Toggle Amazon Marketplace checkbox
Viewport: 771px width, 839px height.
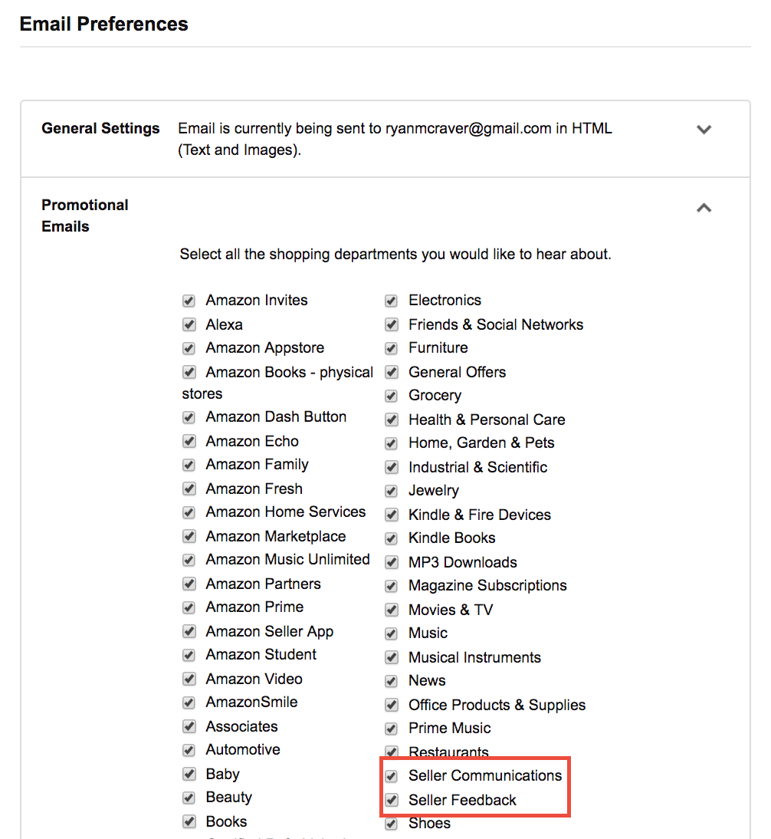(x=189, y=536)
